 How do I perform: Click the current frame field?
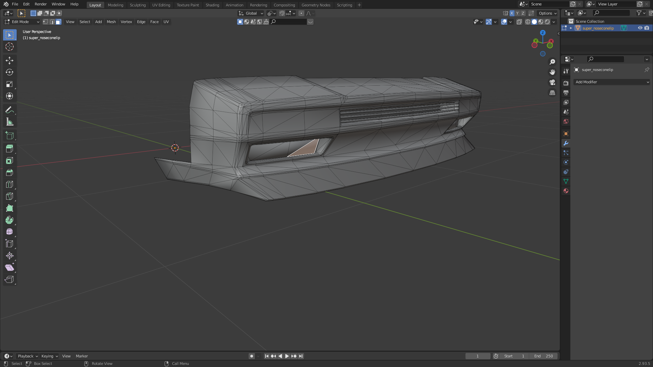pyautogui.click(x=478, y=356)
